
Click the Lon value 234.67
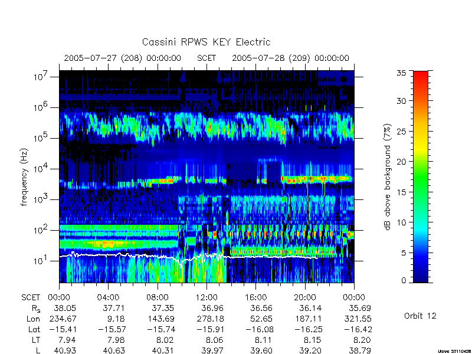(63, 319)
